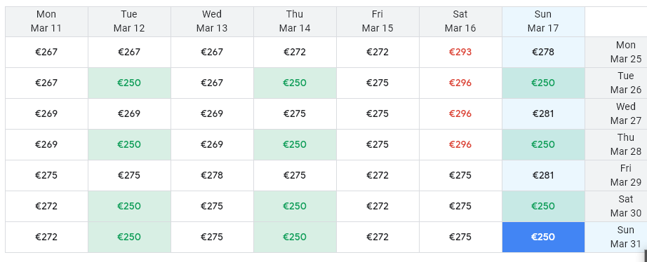Select €272 departing Thu Mar 14 returning Mar 25
The image size is (647, 262).
click(x=295, y=52)
